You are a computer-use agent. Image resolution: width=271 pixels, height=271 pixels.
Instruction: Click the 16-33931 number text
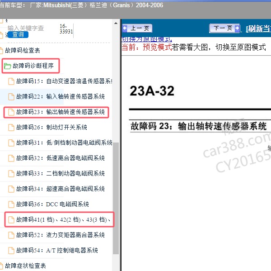[66, 29]
